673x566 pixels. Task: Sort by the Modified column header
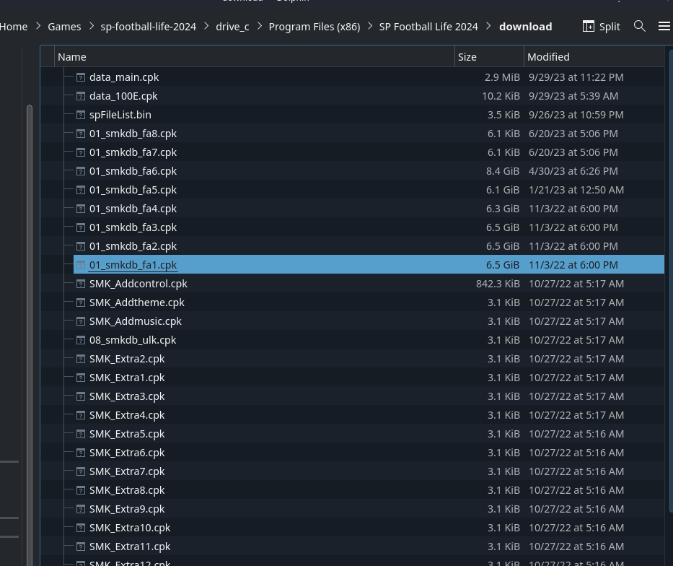click(594, 57)
